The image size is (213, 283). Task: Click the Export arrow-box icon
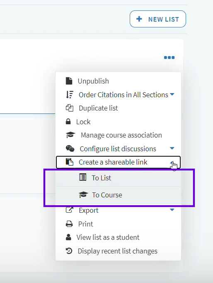click(70, 210)
